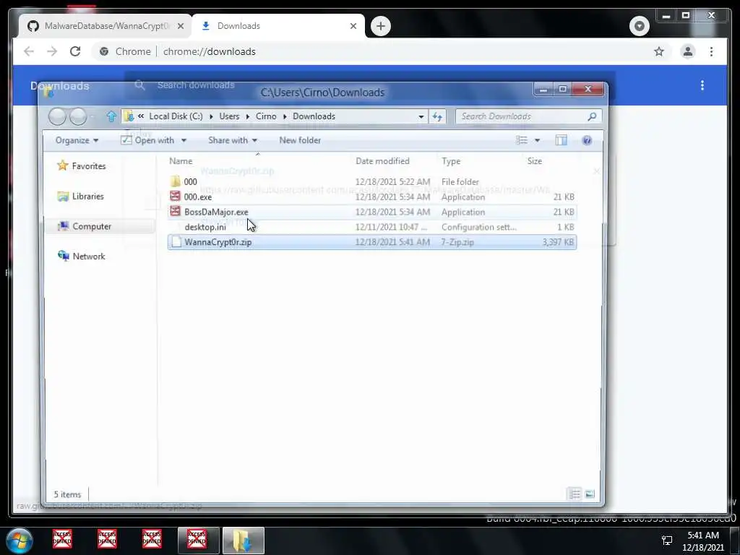Viewport: 740px width, 555px height.
Task: Change your view icon in Explorer
Action: click(522, 140)
